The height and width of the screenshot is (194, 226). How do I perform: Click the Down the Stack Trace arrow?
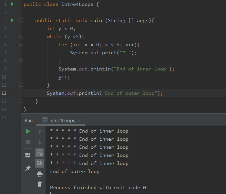(40, 142)
